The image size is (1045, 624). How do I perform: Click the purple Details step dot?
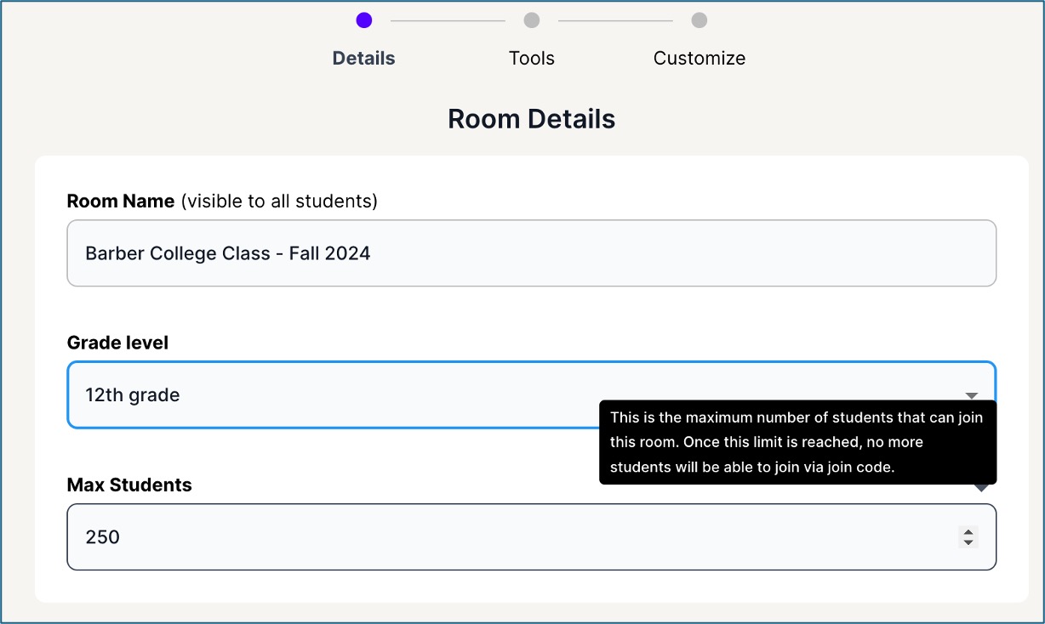(x=364, y=20)
